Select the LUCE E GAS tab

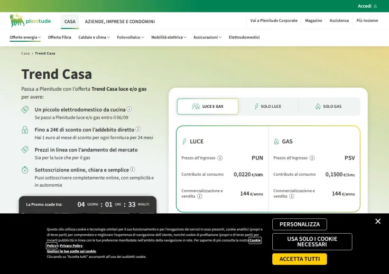pyautogui.click(x=208, y=106)
